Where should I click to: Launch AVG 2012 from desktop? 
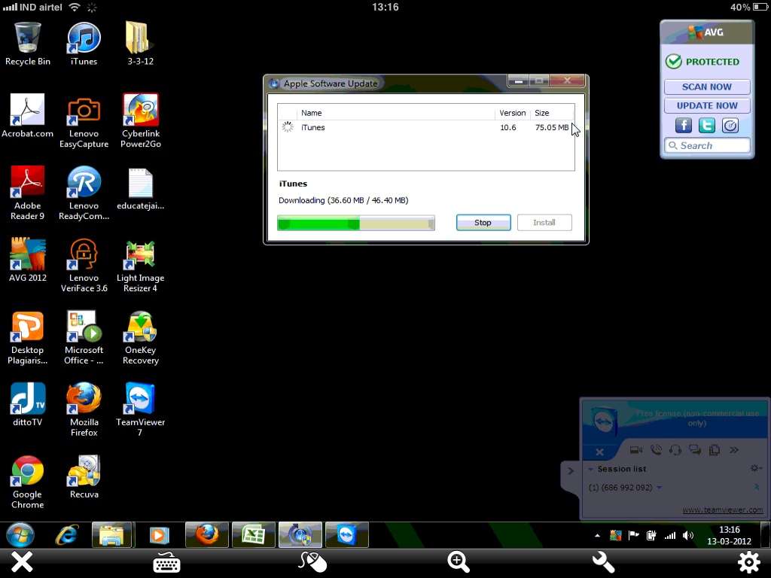pos(28,260)
